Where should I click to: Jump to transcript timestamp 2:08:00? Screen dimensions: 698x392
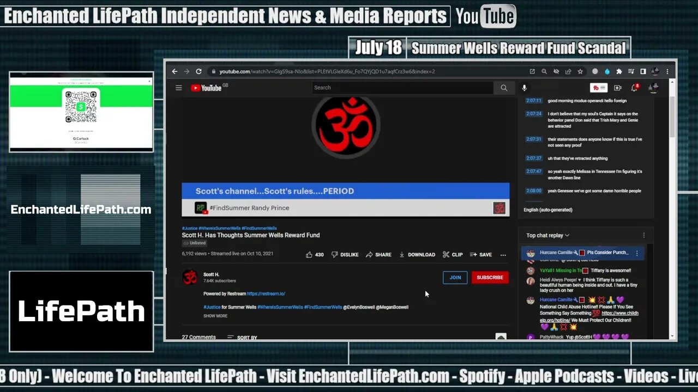pos(533,191)
